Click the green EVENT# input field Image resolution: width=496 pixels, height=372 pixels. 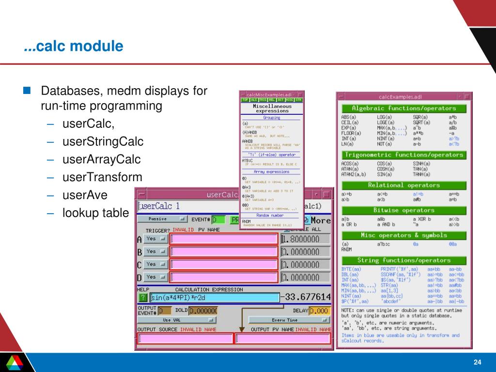click(x=218, y=219)
